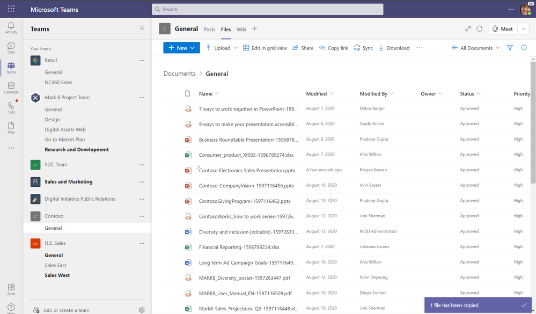
Task: Select the Files tab
Action: coord(225,30)
